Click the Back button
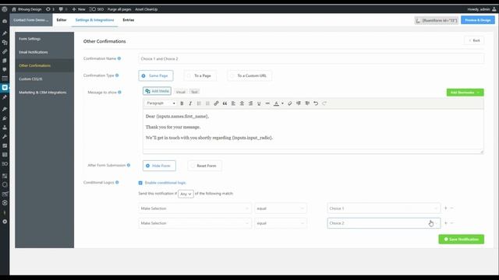Screen dimensions: 499x280 474,40
